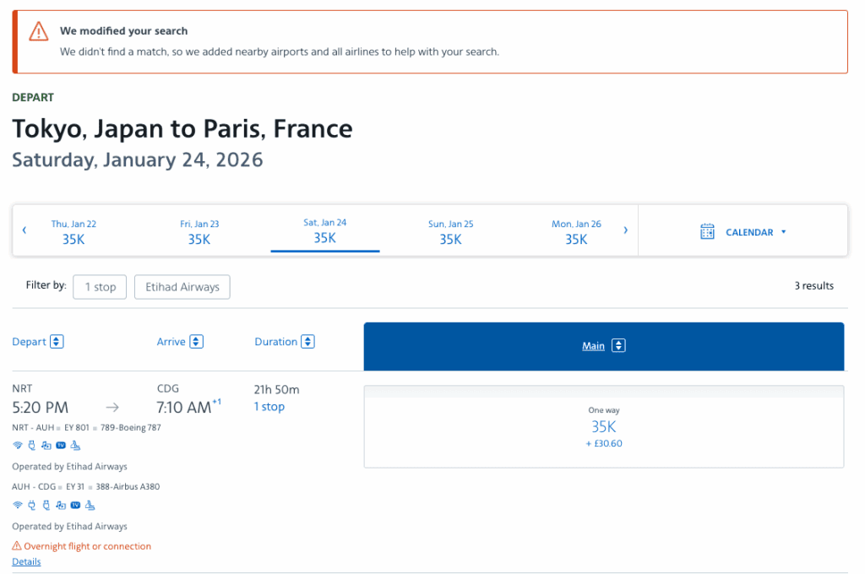Open the Main cabin sort dropdown
Screen dimensions: 865x574
click(618, 346)
